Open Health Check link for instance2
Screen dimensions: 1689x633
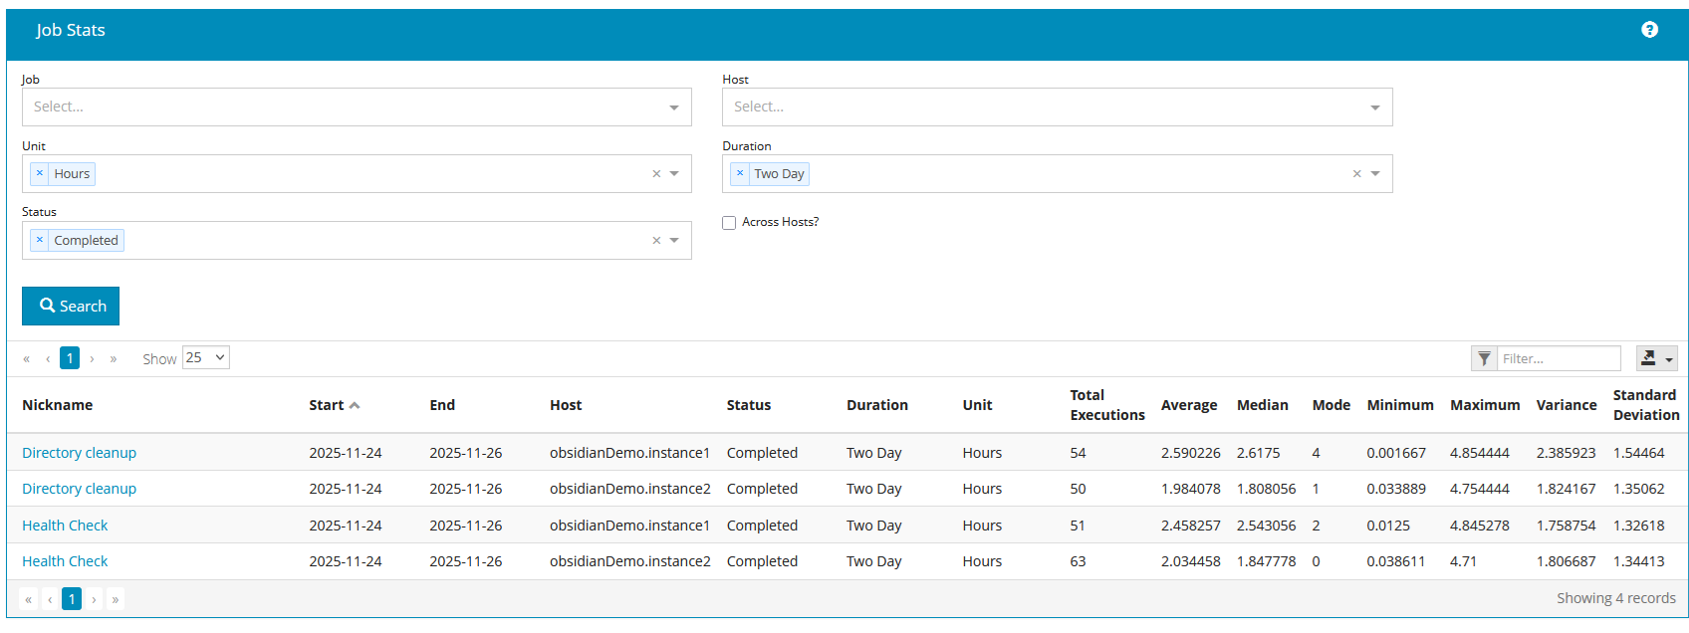65,561
